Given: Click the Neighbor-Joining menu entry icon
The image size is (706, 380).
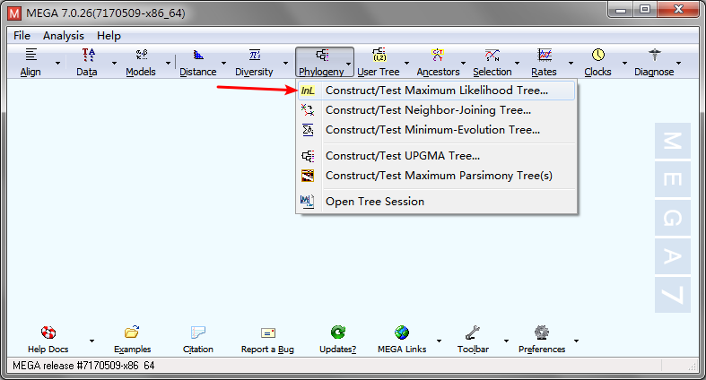Looking at the screenshot, I should coord(308,110).
